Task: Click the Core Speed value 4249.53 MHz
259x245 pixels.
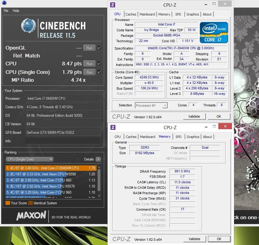Action: [149, 77]
